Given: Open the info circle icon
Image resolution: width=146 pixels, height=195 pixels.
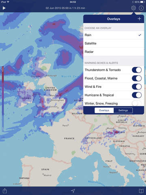Looking at the screenshot, I should click(x=141, y=8).
